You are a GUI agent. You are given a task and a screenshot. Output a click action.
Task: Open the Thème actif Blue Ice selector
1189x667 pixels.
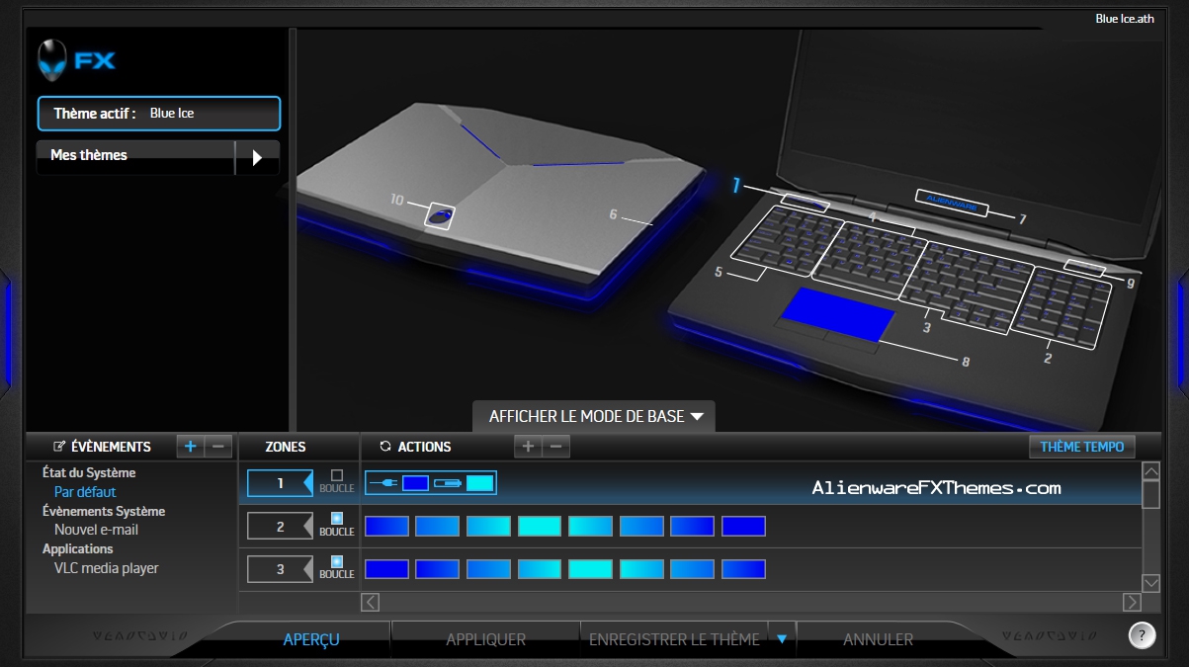159,114
